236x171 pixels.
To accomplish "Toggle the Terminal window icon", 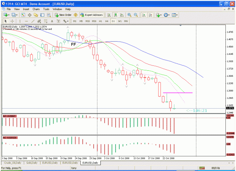I will click(42, 15).
